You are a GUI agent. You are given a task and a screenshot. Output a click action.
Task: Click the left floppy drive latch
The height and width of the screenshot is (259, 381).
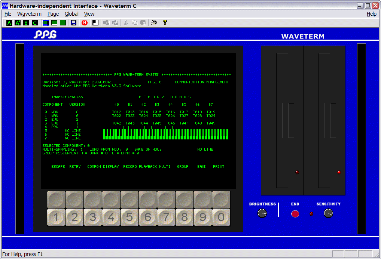click(x=291, y=121)
